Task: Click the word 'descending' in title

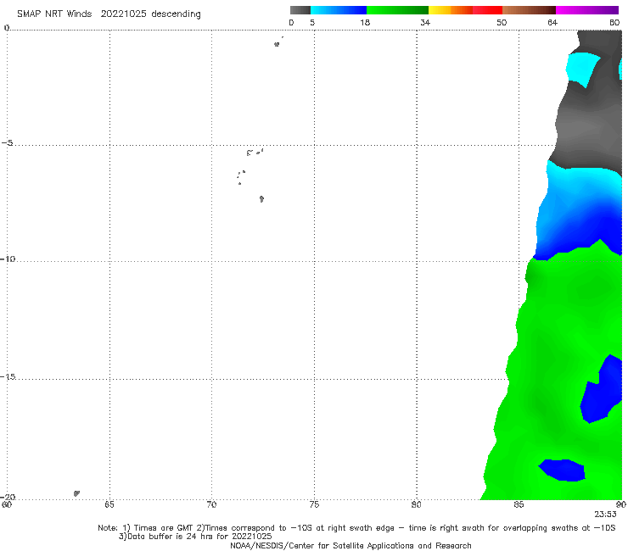Action: click(x=177, y=14)
